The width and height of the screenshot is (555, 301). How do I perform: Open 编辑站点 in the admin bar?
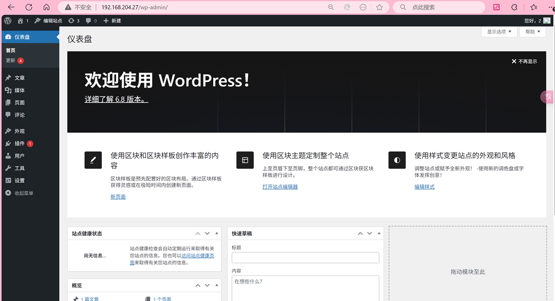point(49,21)
